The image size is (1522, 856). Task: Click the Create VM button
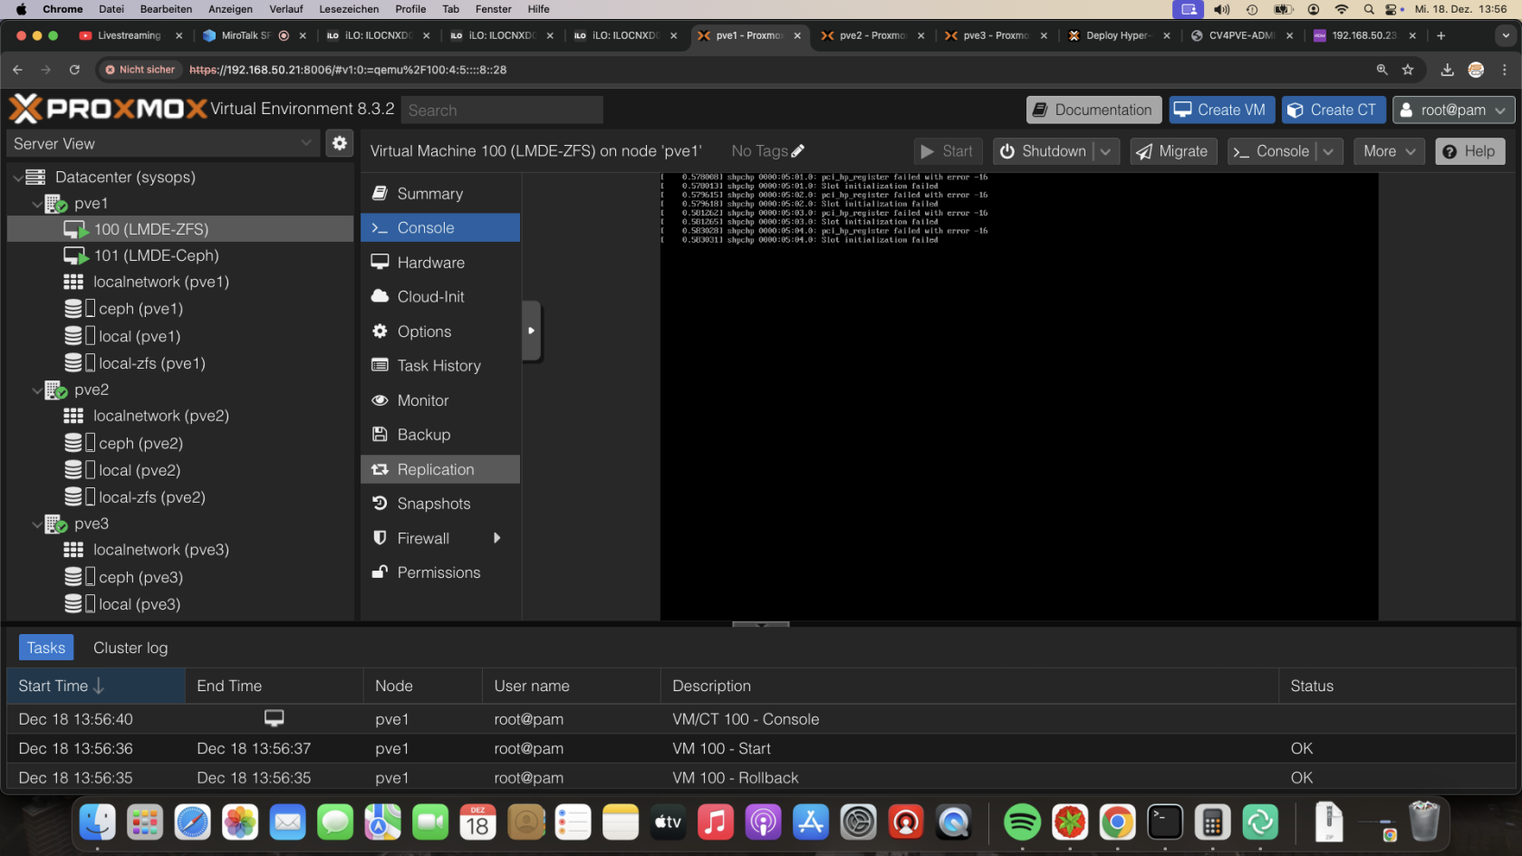pos(1221,110)
